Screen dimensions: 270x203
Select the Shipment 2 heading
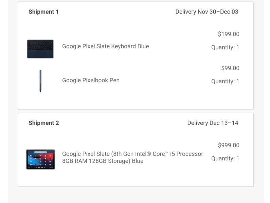(44, 123)
